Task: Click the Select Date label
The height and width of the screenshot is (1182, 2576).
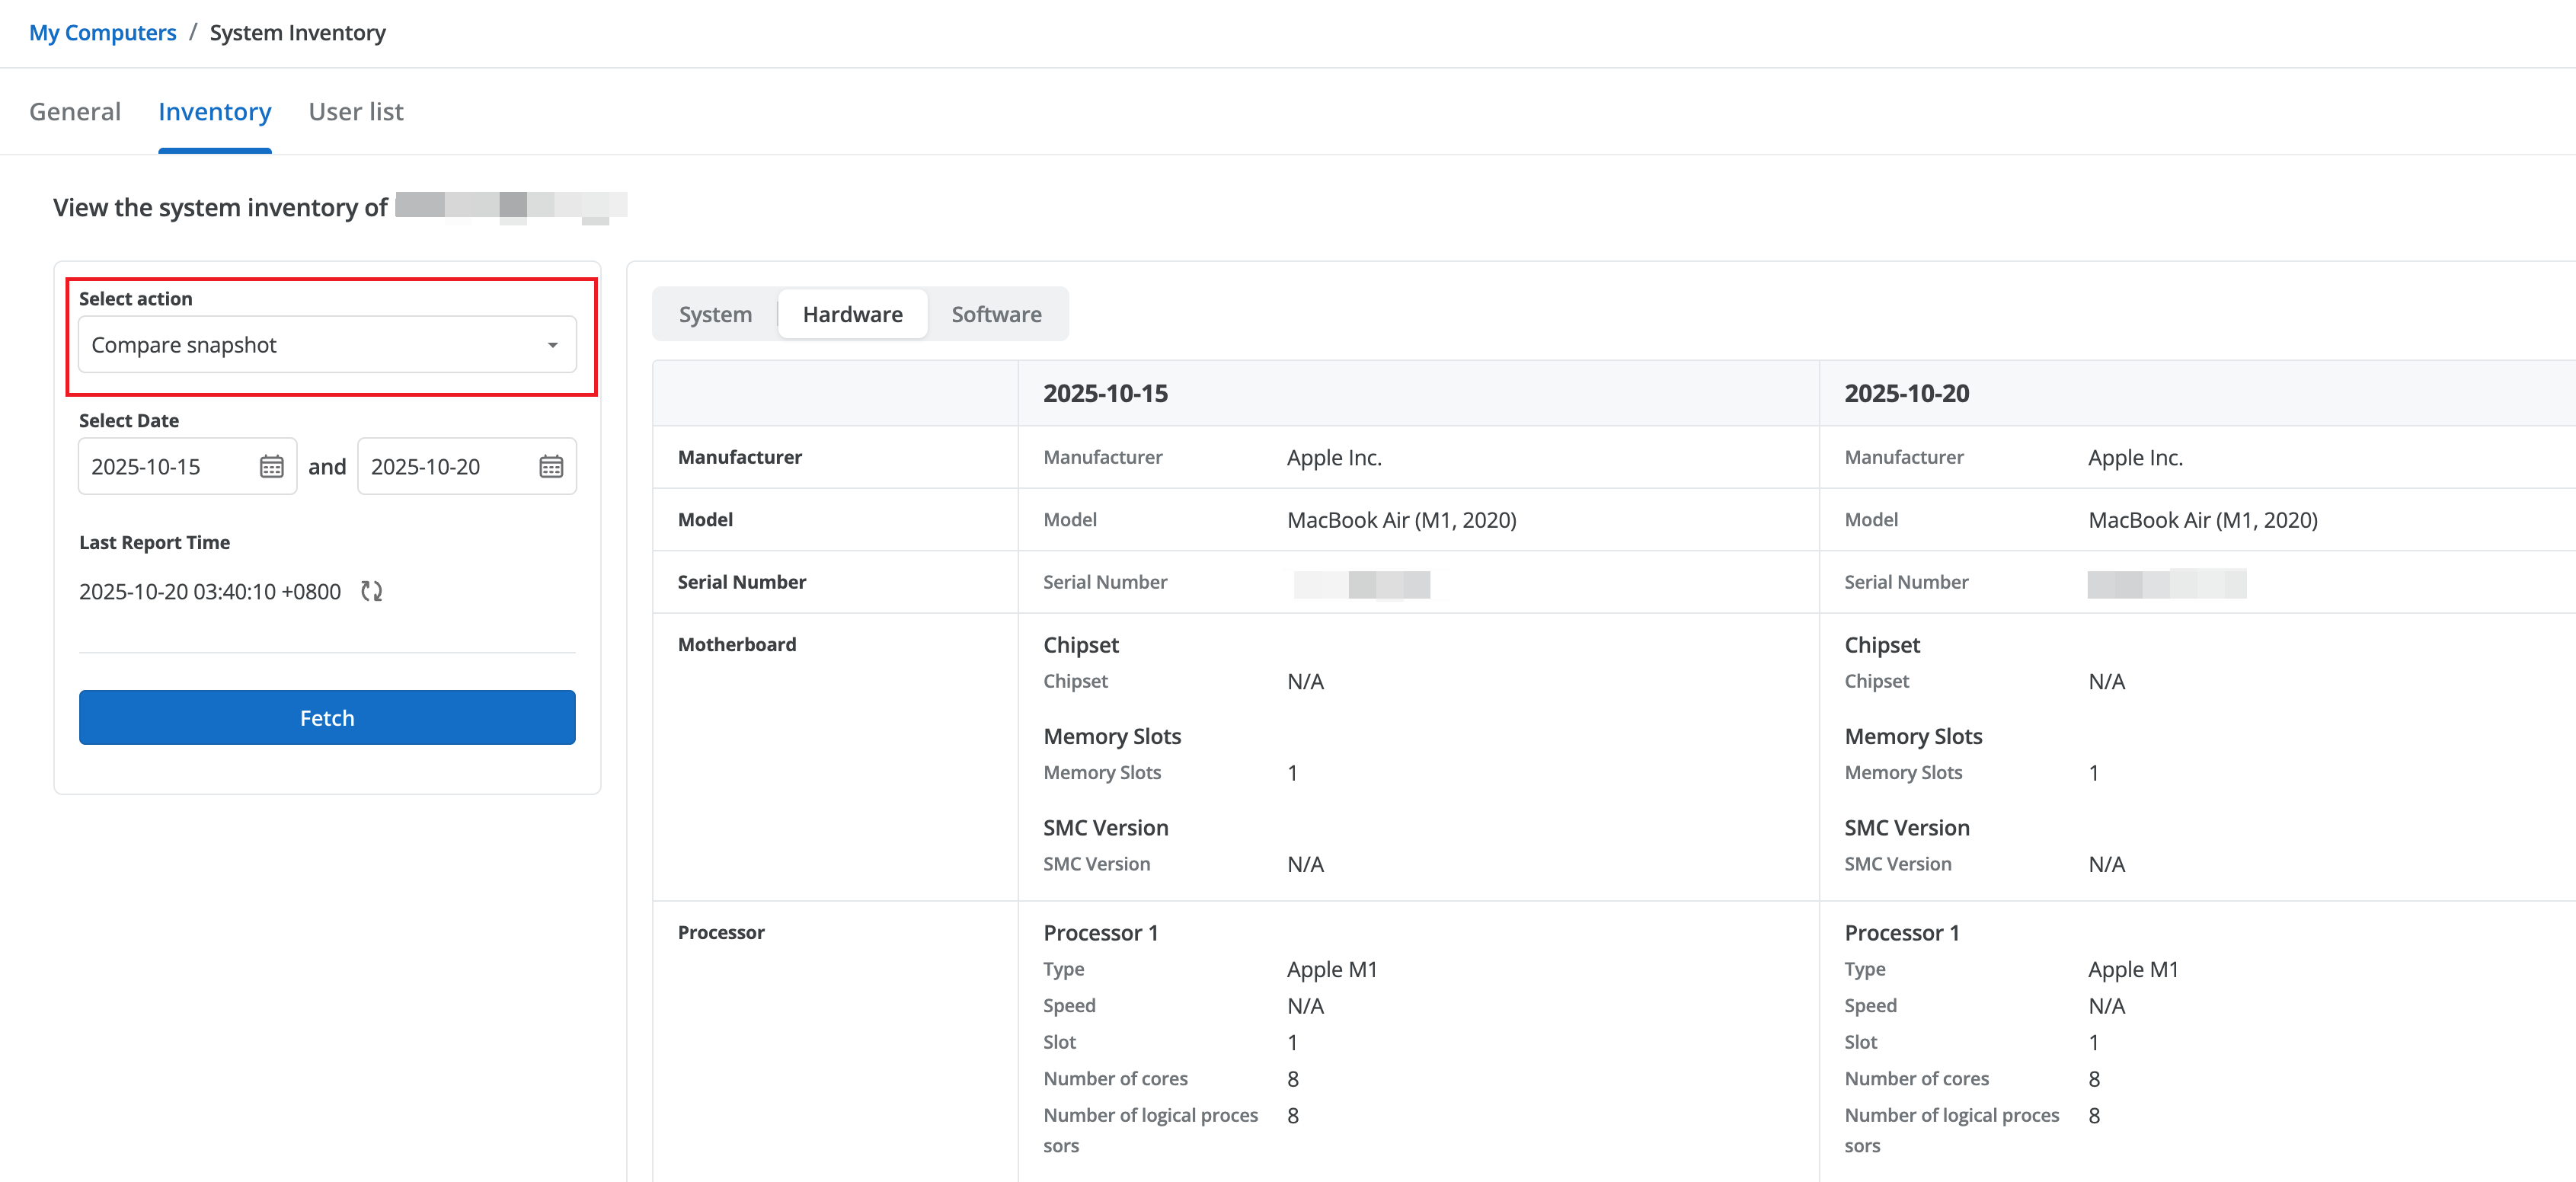Action: coord(129,420)
